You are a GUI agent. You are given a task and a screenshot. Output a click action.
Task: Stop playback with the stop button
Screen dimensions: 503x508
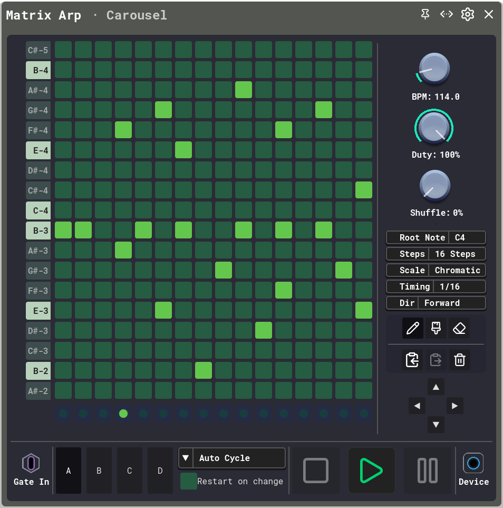coord(316,471)
